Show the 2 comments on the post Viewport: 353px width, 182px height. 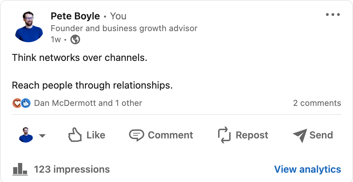click(x=317, y=103)
